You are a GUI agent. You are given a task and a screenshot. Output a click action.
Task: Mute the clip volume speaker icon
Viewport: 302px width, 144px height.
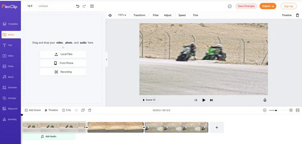[110, 15]
